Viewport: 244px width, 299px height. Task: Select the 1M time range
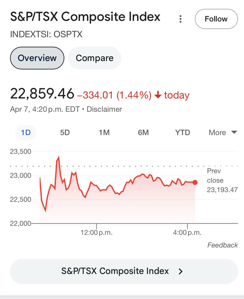coord(104,132)
